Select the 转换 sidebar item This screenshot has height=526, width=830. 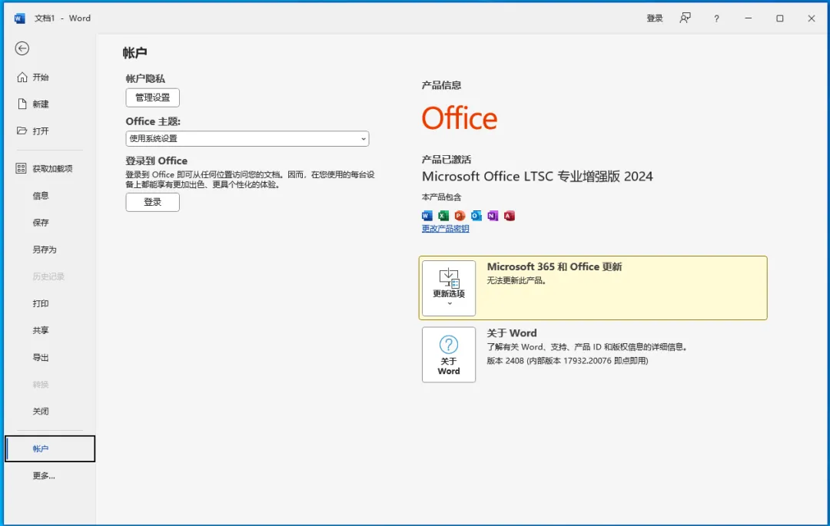(x=41, y=384)
